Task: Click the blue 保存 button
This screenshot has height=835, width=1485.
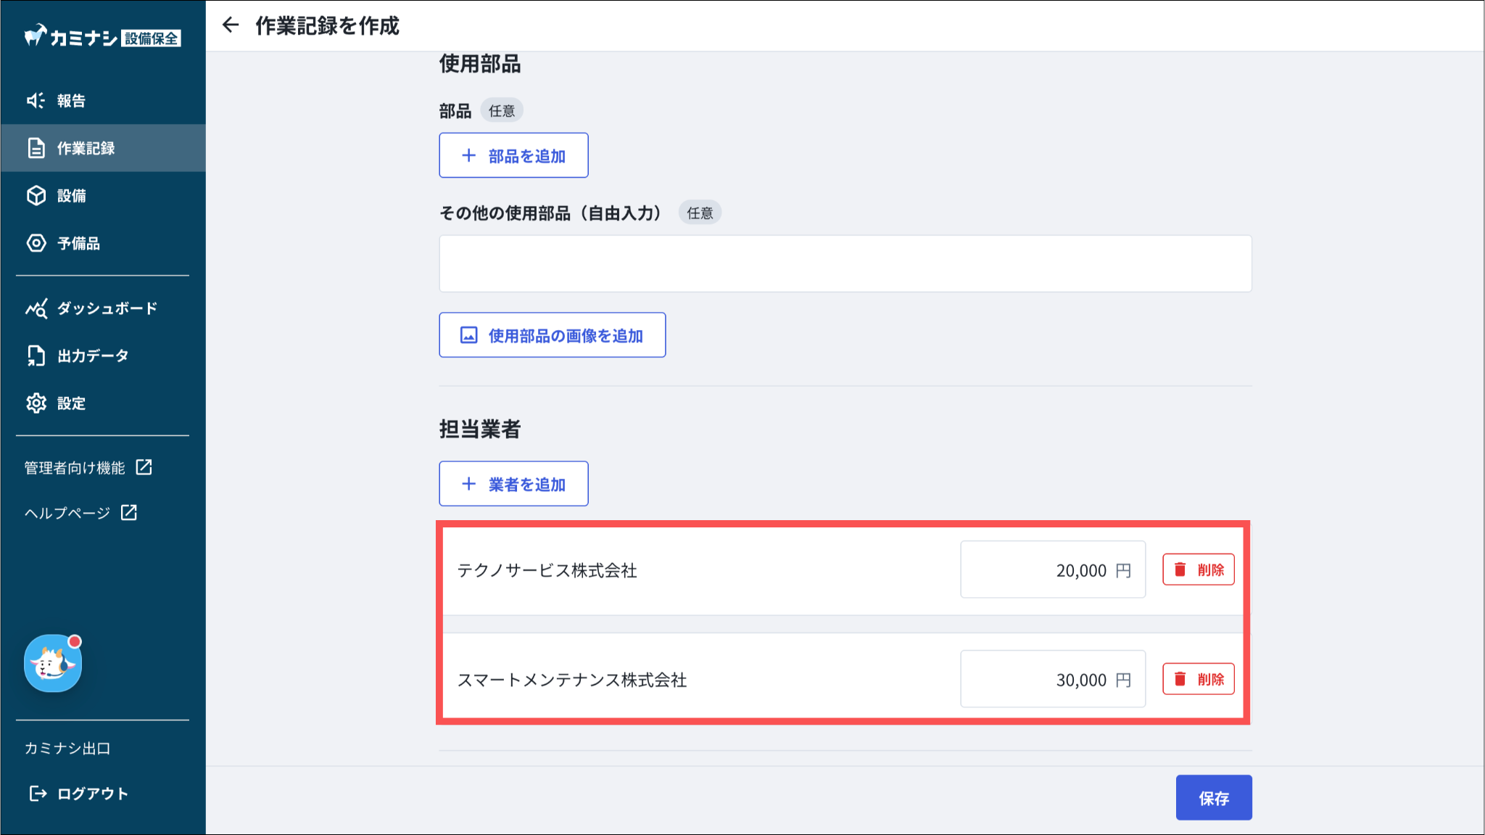Action: click(x=1213, y=798)
